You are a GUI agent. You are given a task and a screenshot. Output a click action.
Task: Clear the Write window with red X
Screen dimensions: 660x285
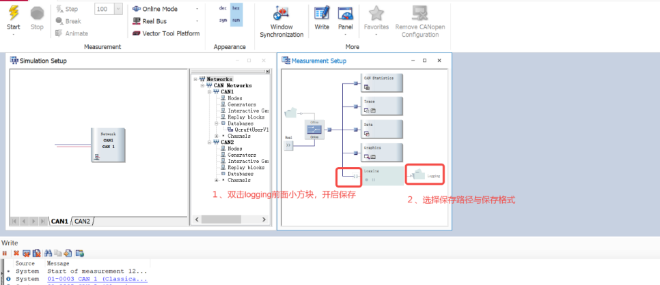point(16,253)
